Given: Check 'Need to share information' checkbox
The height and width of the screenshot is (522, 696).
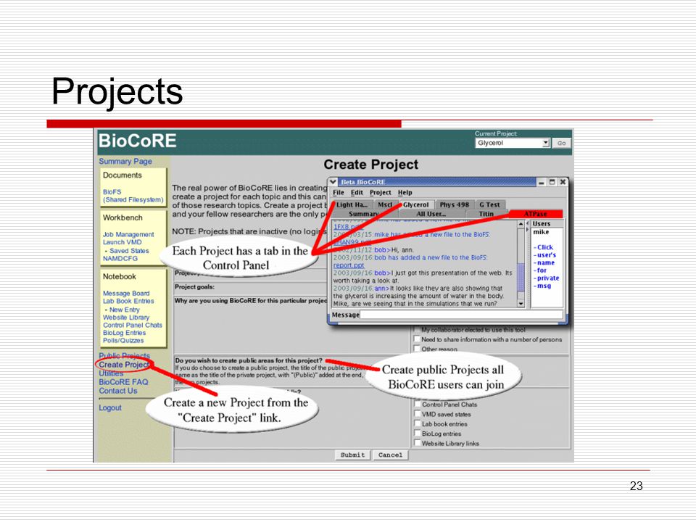Looking at the screenshot, I should [417, 339].
